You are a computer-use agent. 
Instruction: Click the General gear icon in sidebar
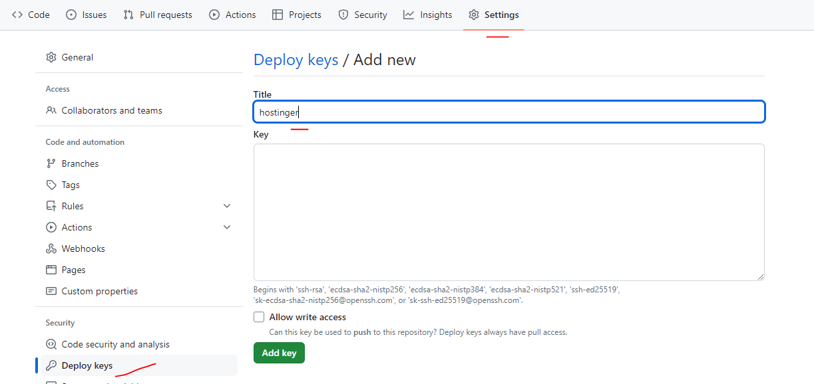(x=51, y=57)
